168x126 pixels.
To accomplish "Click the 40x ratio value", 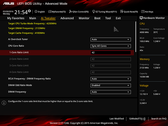I will 141,50.
